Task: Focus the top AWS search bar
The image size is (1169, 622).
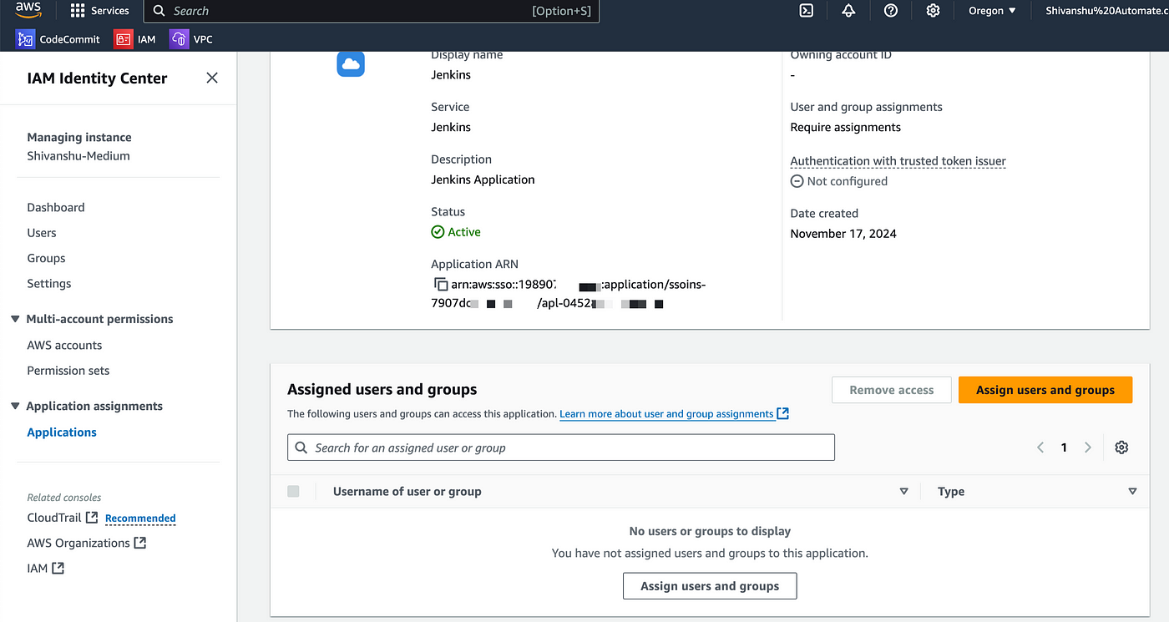Action: (x=372, y=11)
